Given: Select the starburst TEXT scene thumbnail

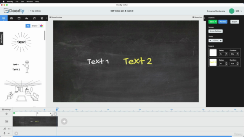Looking at the screenshot, I should click(x=21, y=42).
